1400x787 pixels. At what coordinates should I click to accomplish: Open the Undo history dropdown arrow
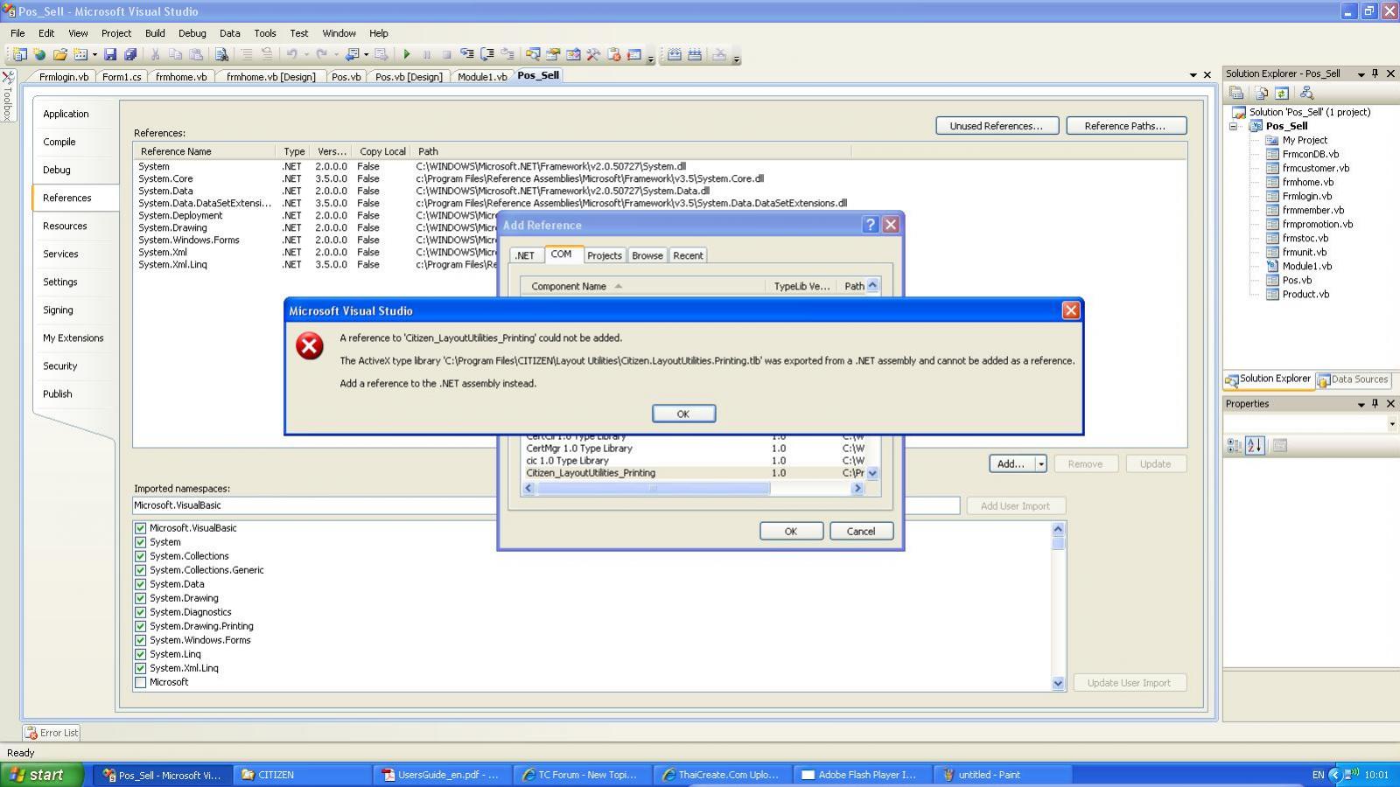pyautogui.click(x=305, y=54)
